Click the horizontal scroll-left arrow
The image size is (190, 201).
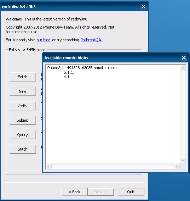48,166
